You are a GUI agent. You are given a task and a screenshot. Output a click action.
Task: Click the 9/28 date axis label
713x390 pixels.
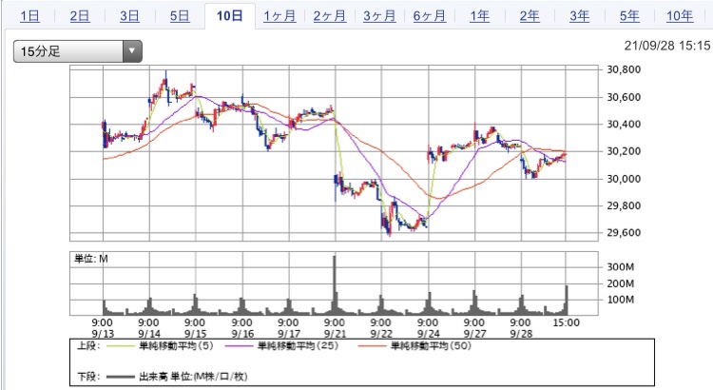coord(521,334)
